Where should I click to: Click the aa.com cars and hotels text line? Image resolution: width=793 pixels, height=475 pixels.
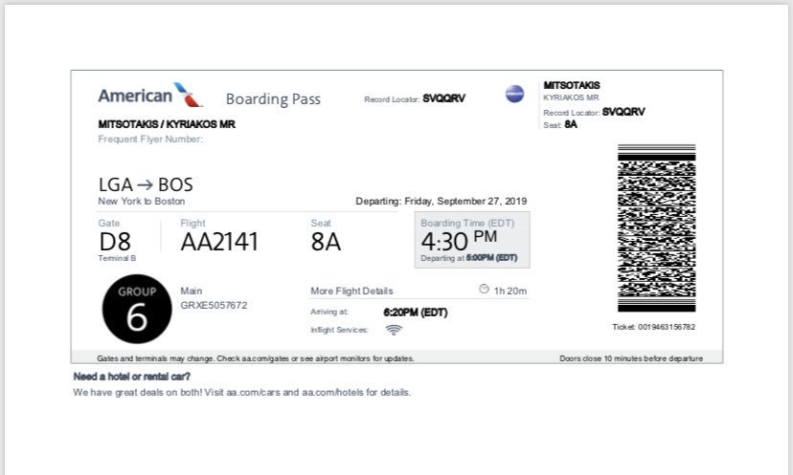point(241,392)
